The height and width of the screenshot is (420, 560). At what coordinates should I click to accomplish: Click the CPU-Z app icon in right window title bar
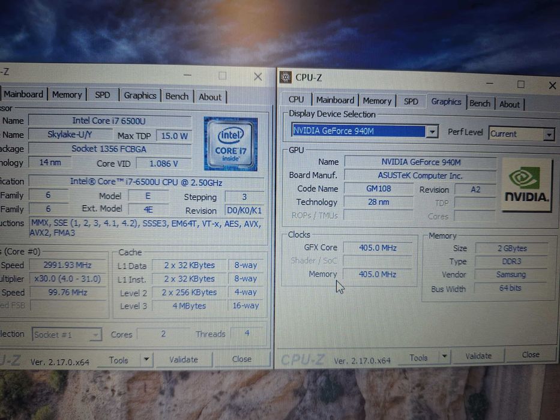285,77
